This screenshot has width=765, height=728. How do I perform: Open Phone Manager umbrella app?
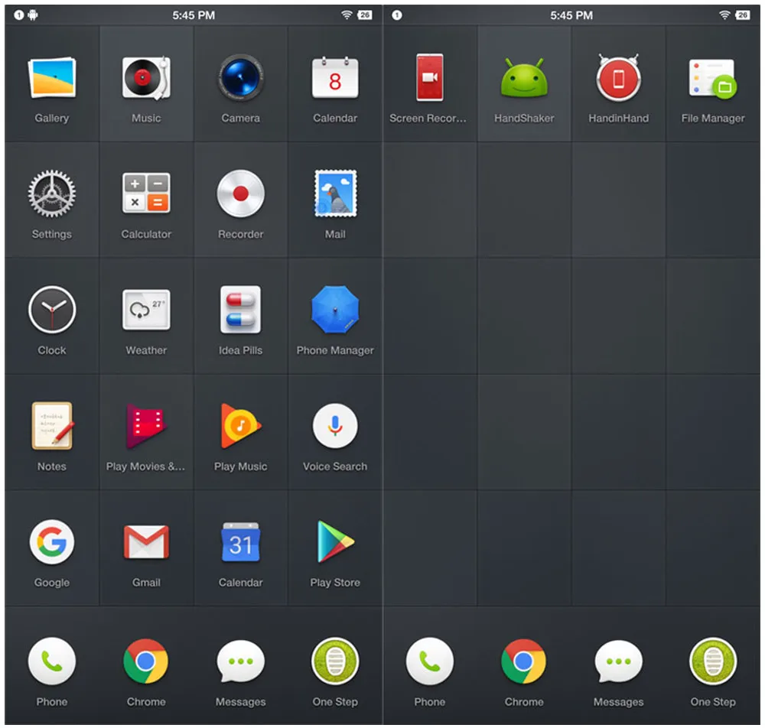click(x=335, y=310)
